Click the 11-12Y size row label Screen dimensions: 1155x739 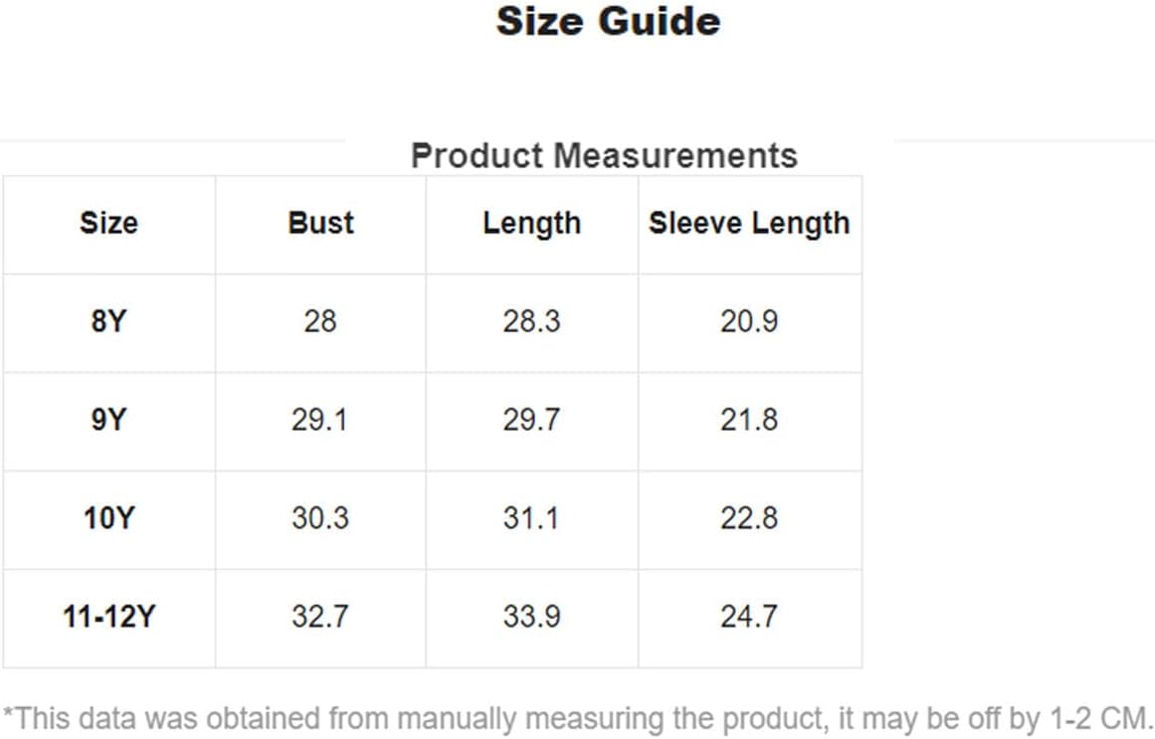pyautogui.click(x=109, y=617)
